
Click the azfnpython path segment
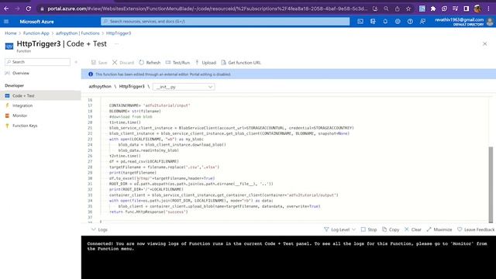(100, 86)
